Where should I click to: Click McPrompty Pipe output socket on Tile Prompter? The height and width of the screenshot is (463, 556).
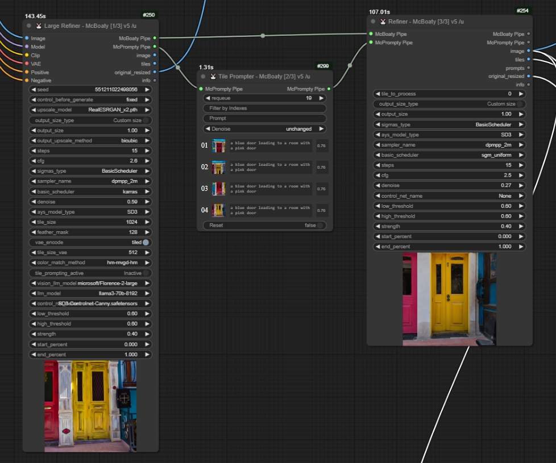pos(329,89)
